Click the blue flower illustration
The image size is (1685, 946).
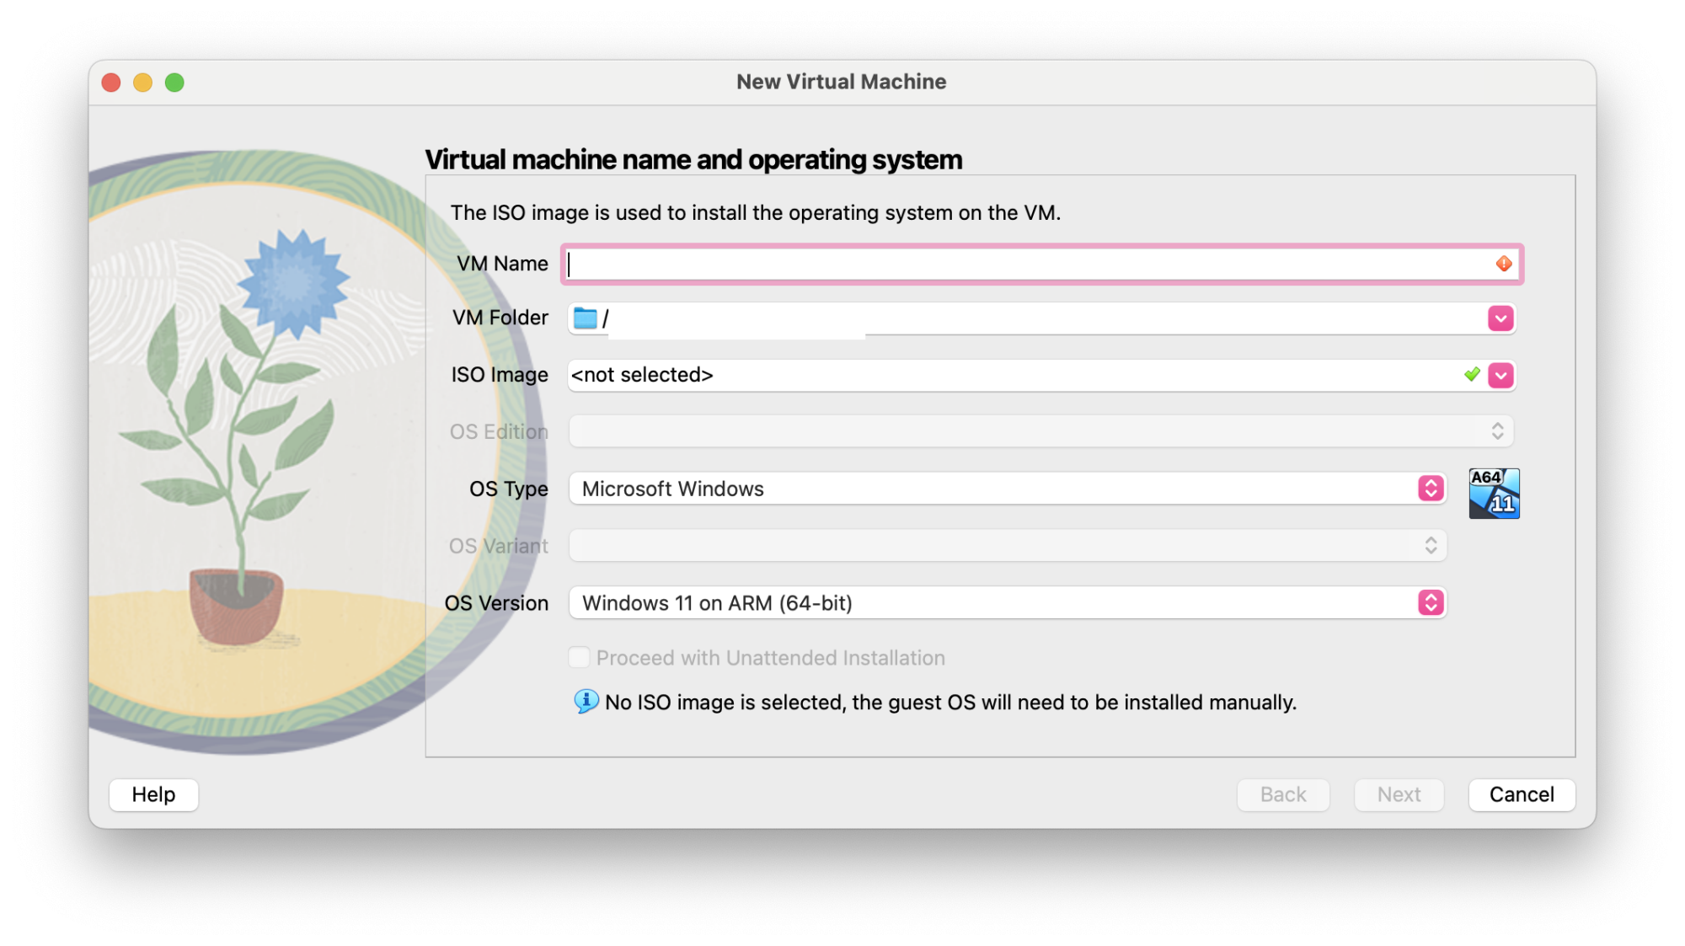[x=292, y=284]
